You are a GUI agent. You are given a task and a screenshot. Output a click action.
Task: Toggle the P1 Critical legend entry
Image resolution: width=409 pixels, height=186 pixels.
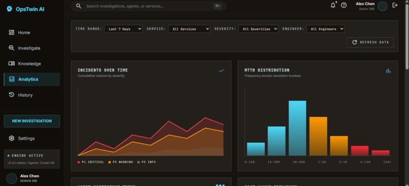(x=91, y=162)
